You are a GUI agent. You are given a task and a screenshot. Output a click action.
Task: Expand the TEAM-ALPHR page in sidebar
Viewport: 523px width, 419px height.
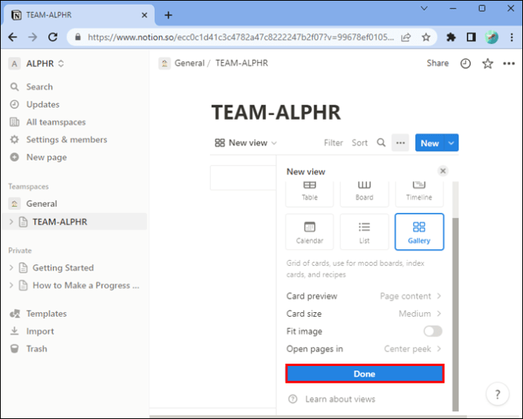tap(11, 222)
